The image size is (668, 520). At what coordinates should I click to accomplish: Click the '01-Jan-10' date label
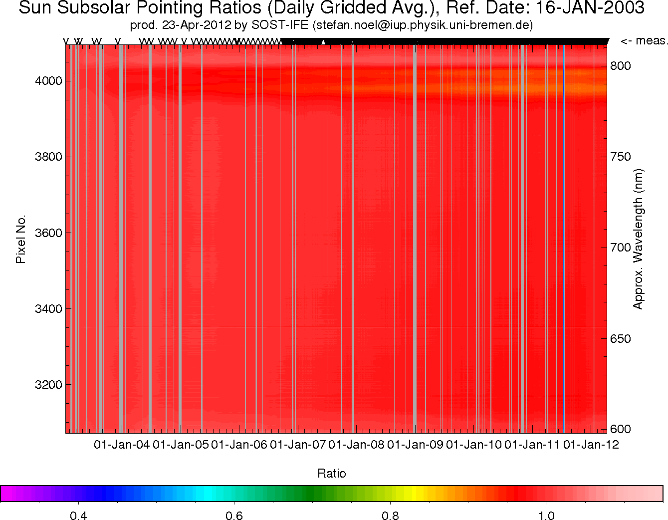click(474, 445)
